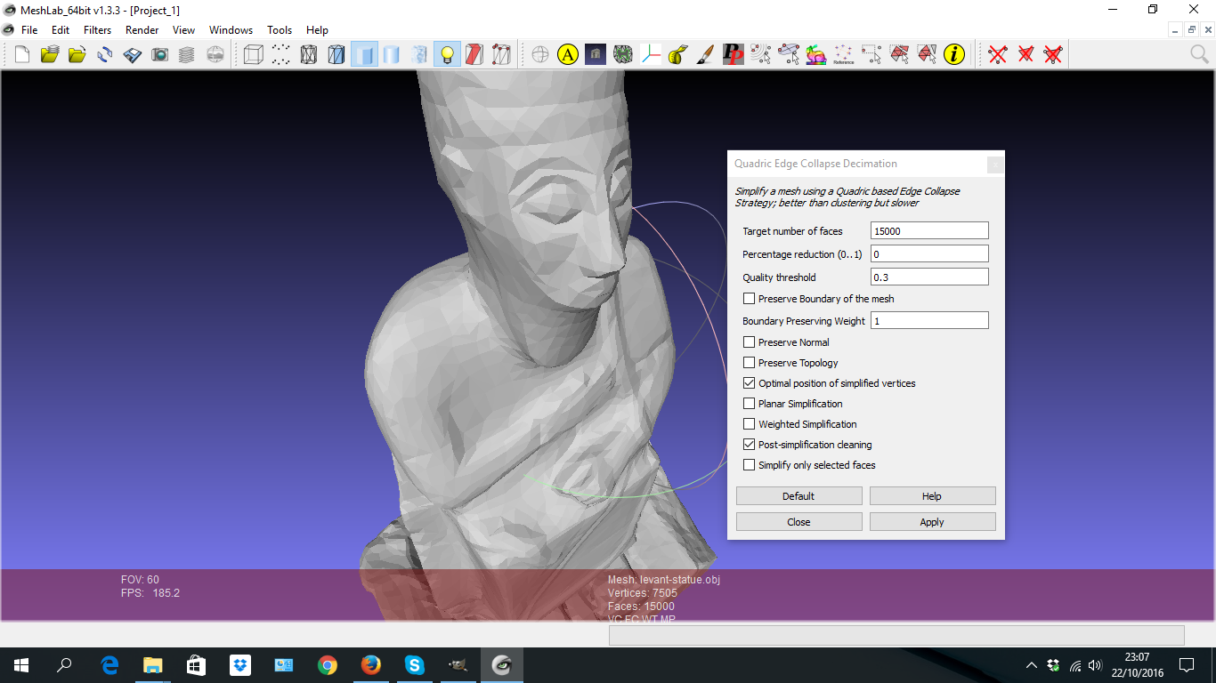The width and height of the screenshot is (1216, 683).
Task: Show the coordinate axis icon
Action: [650, 55]
